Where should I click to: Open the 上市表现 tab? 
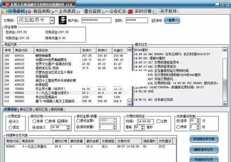[x=65, y=11]
